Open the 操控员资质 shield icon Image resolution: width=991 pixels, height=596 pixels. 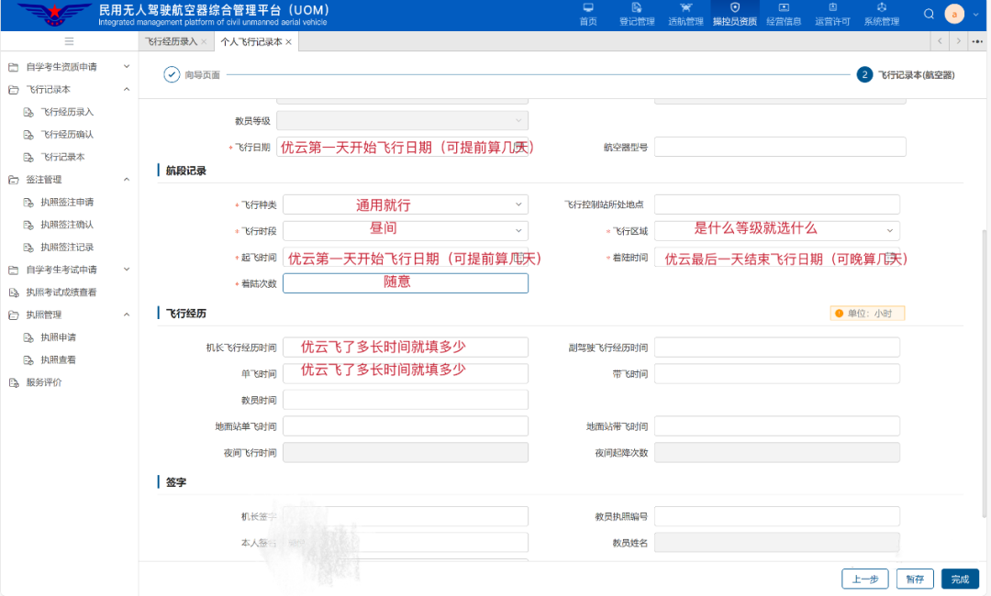pos(734,7)
